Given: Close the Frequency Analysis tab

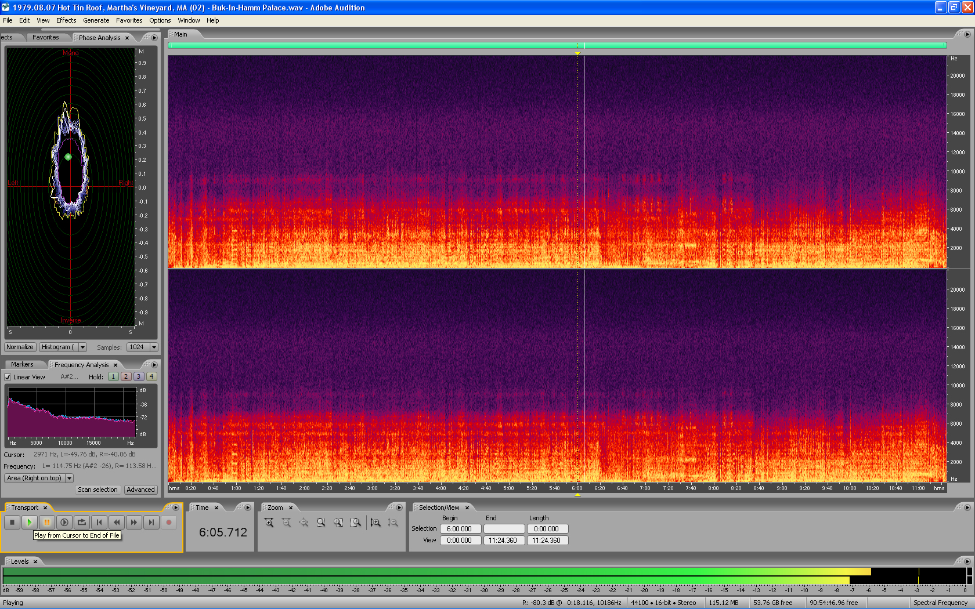Looking at the screenshot, I should point(115,365).
